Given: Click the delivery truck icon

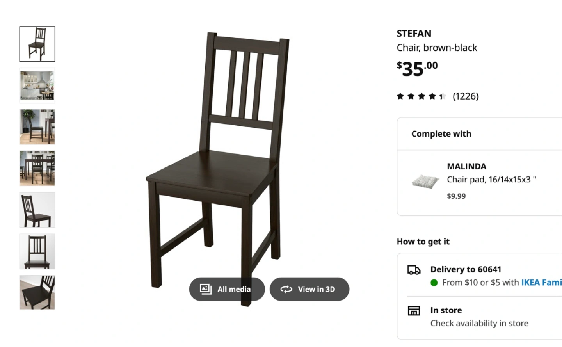Looking at the screenshot, I should (414, 270).
